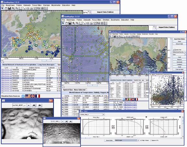The width and height of the screenshot is (187, 147).
Task: Click the blue info icon beside Elevation Data Sources in the Europe window
Action: (23, 96)
